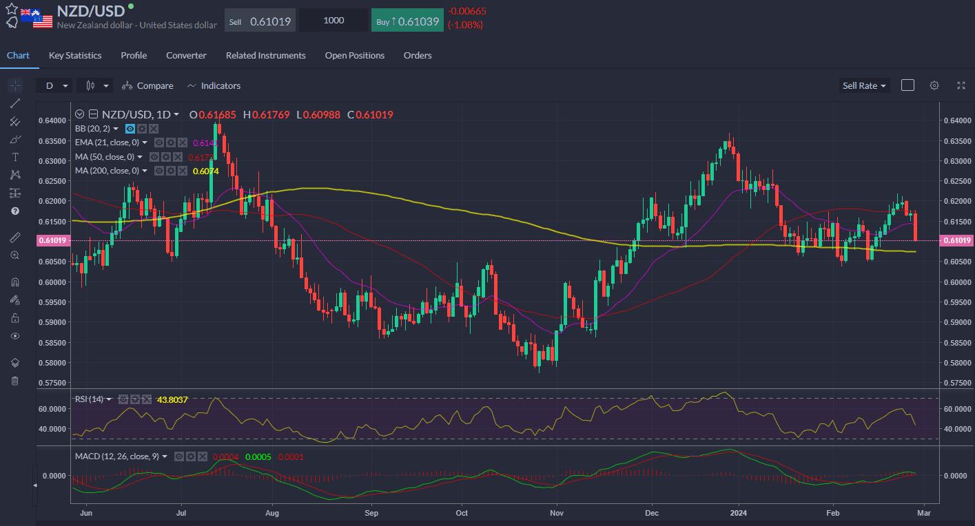Switch to the Chart tab
This screenshot has width=975, height=526.
point(18,55)
